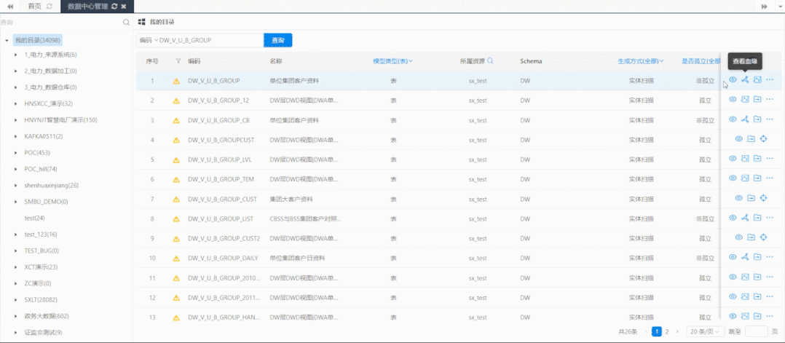The image size is (785, 343).
Task: Click the eye view icon in row 10
Action: [x=733, y=257]
